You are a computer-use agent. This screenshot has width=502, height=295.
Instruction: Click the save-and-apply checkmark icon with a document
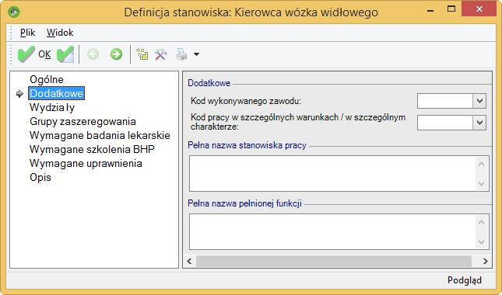pos(65,54)
